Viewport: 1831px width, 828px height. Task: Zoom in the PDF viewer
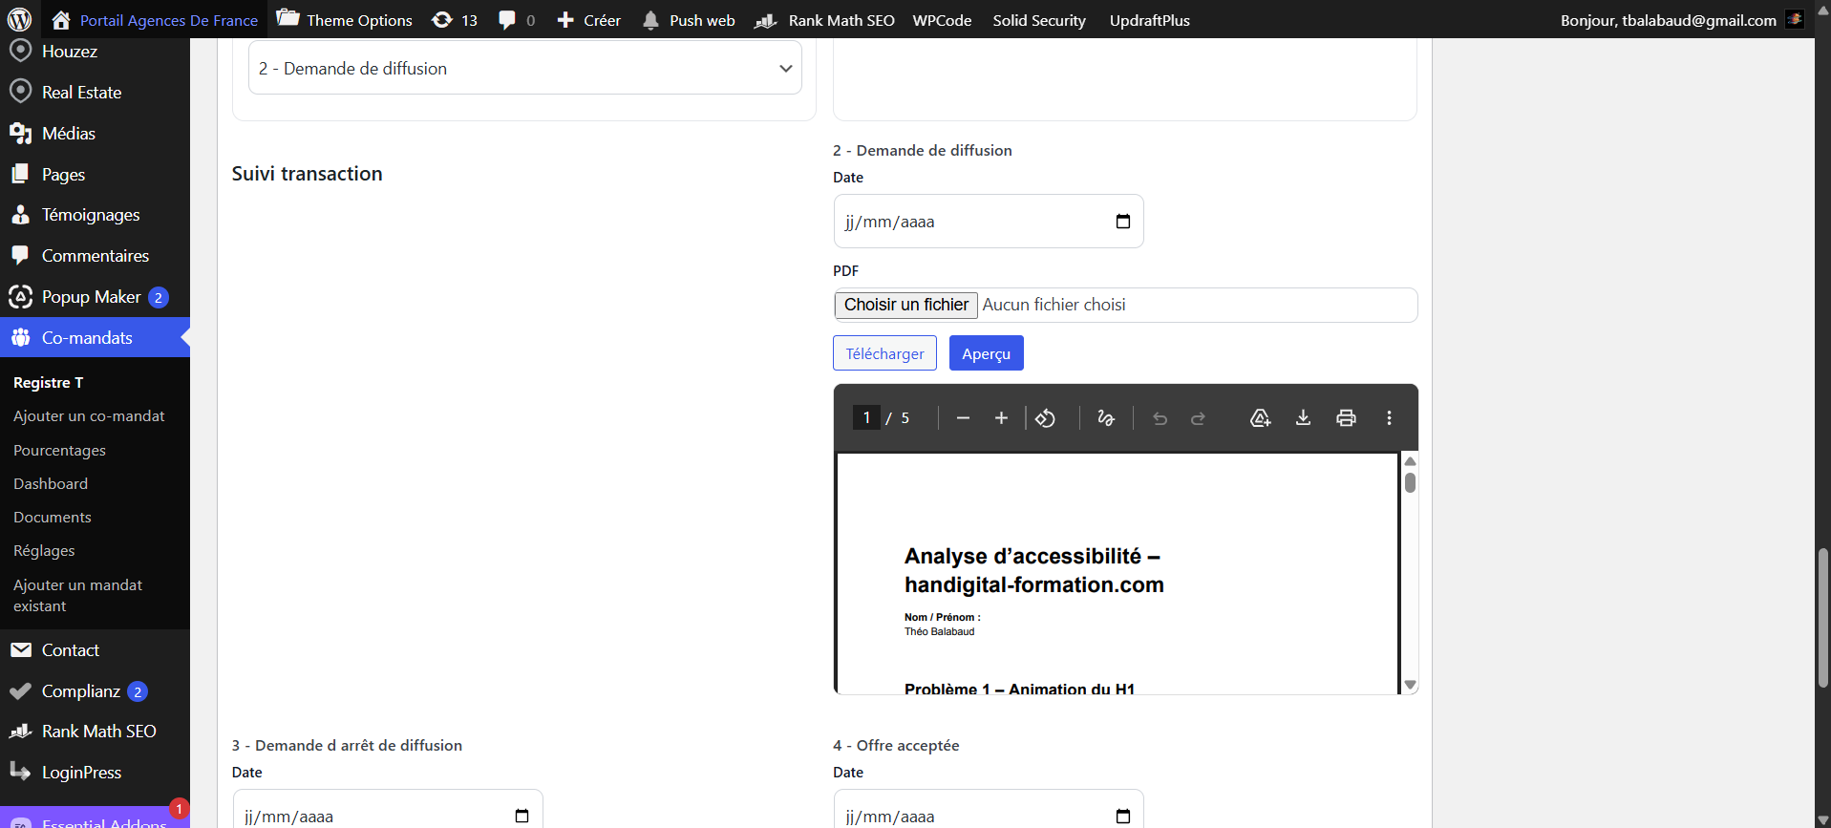1001,418
